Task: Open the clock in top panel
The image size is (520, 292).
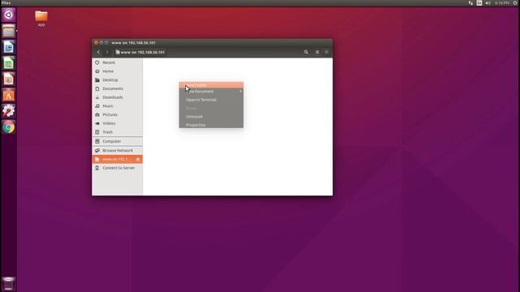Action: (502, 3)
